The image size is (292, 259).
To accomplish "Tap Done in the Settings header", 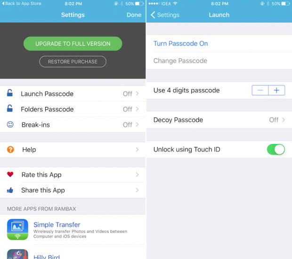I will 134,15.
